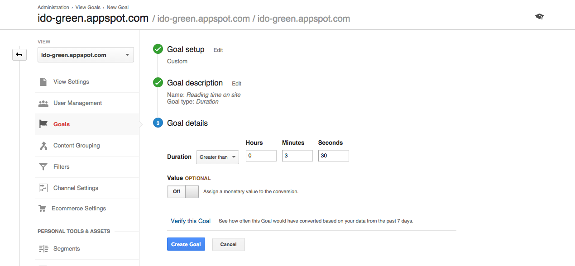Click the back arrow collapse button
Screen dimensions: 575x266
19,55
